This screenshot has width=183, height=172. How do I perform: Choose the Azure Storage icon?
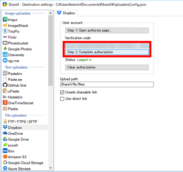(x=5, y=168)
